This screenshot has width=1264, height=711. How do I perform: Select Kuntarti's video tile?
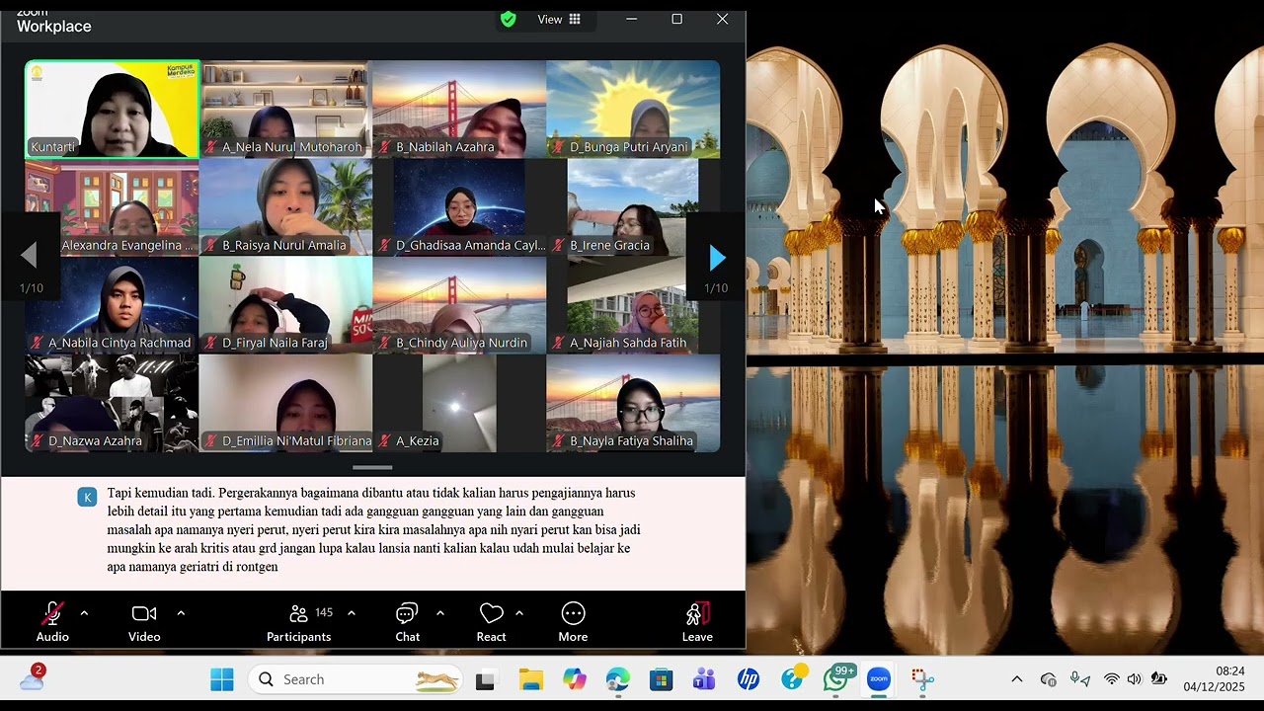(x=113, y=110)
